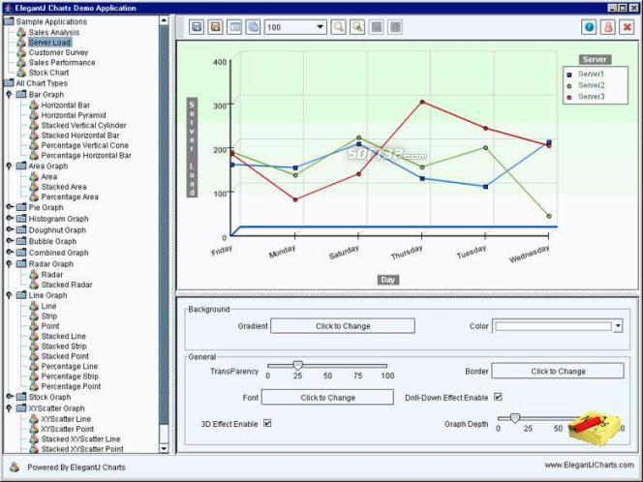
Task: Select the Stacked Line chart type
Action: pos(64,336)
